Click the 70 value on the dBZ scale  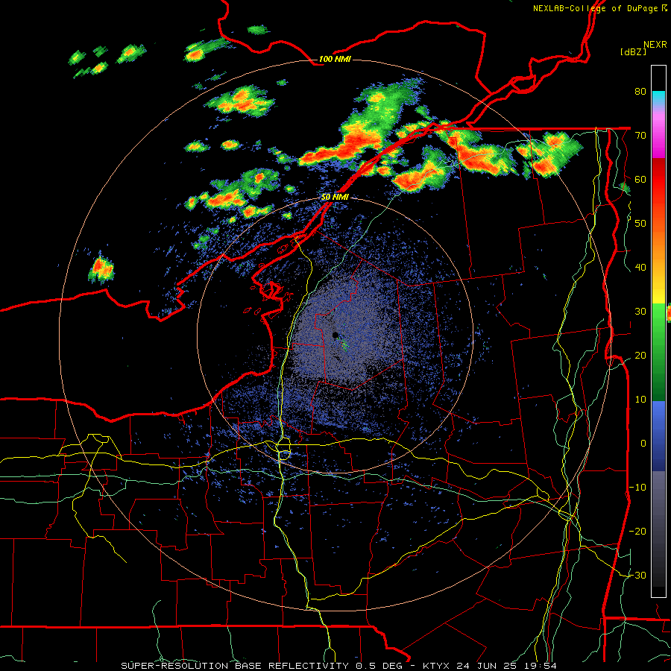640,135
